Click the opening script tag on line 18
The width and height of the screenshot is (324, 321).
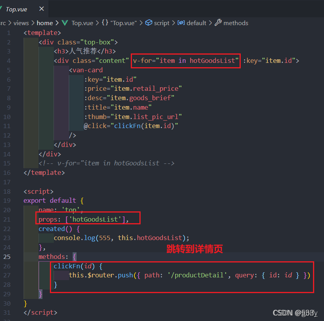point(38,191)
